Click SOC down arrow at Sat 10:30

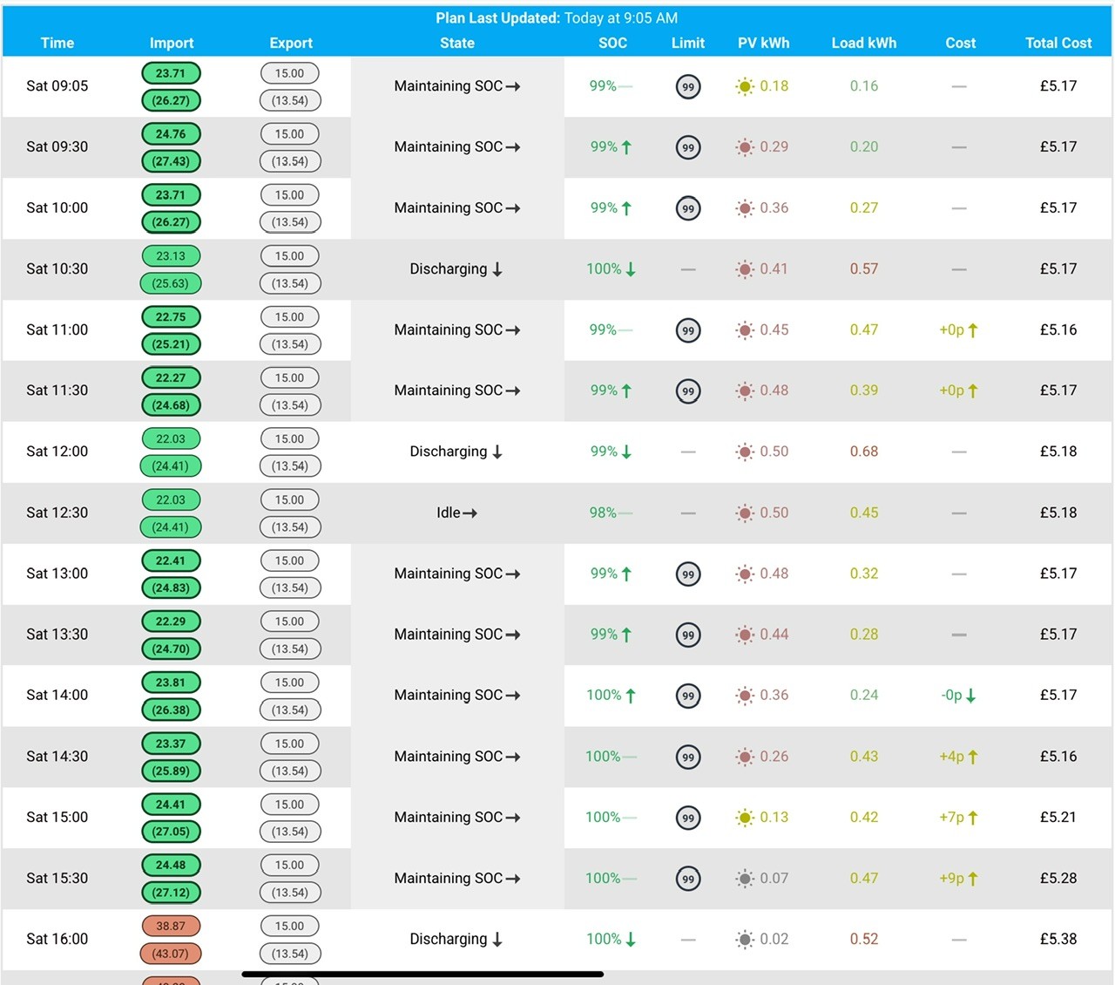pyautogui.click(x=631, y=269)
